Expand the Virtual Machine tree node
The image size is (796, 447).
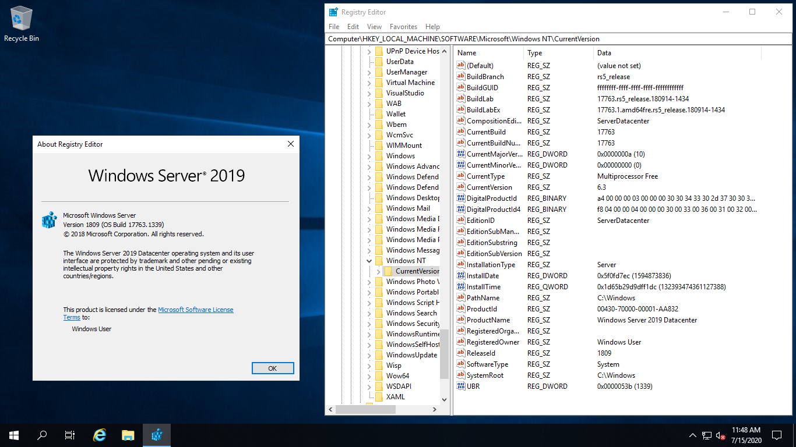[369, 83]
